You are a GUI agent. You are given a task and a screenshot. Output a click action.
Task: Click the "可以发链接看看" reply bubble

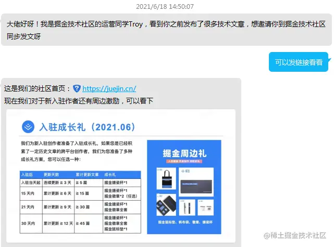[299, 62]
